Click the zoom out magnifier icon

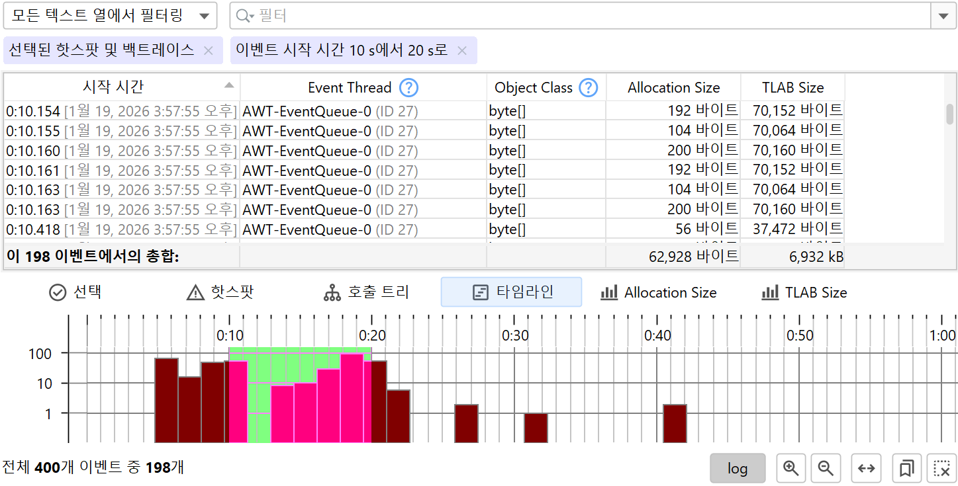(826, 468)
